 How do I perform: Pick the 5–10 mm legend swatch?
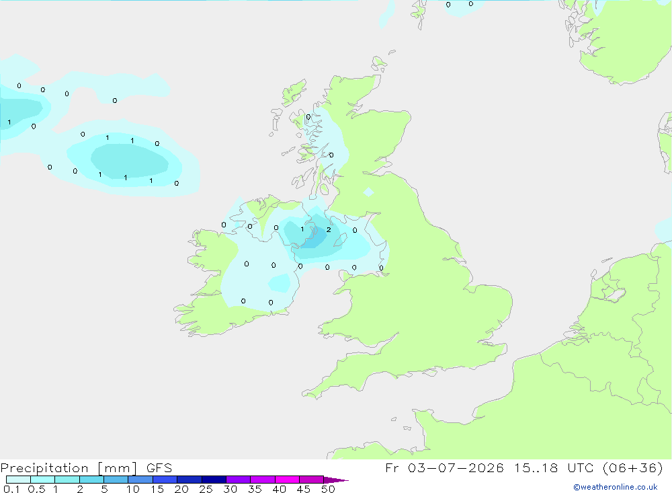tap(116, 480)
